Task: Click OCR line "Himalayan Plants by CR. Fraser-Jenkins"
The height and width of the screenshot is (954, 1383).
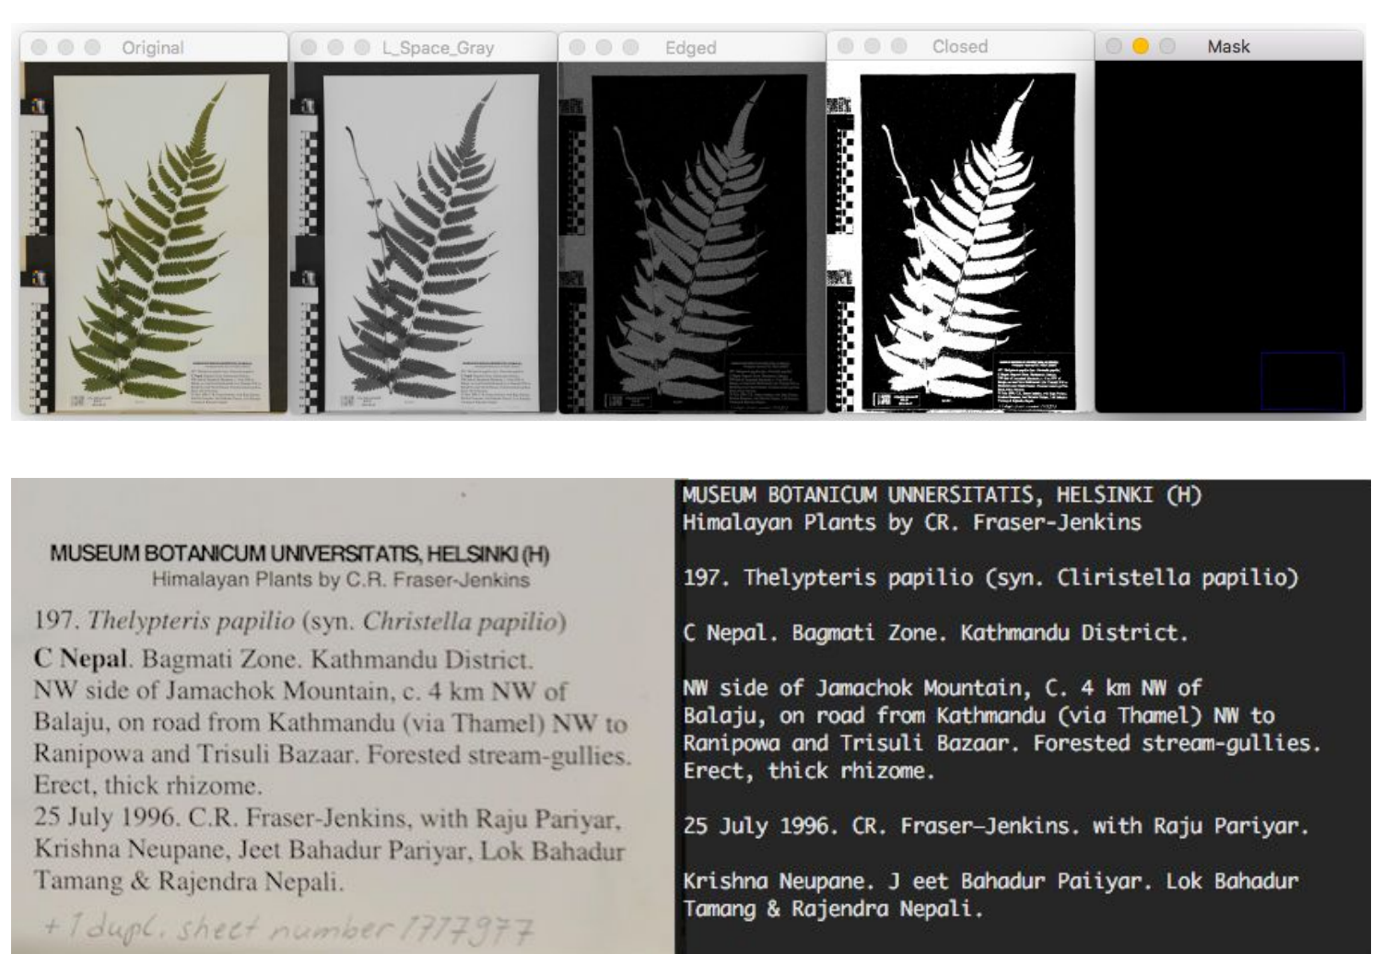Action: pos(912,523)
